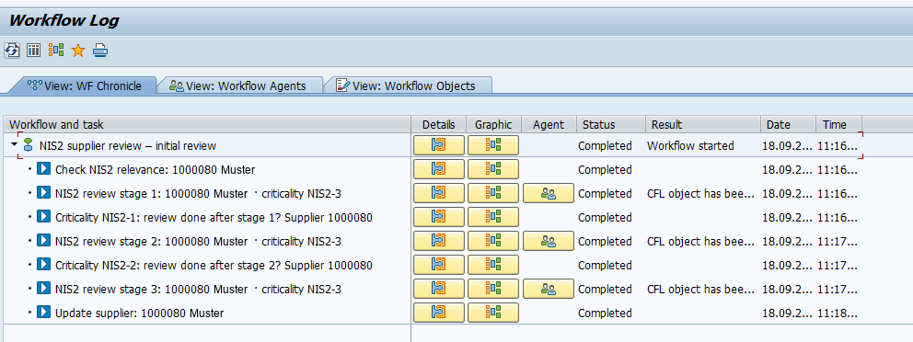This screenshot has width=913, height=342.
Task: Show agents for NIS2 review stage 1
Action: 549,193
